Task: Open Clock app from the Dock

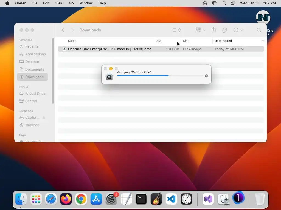Action: [186, 199]
